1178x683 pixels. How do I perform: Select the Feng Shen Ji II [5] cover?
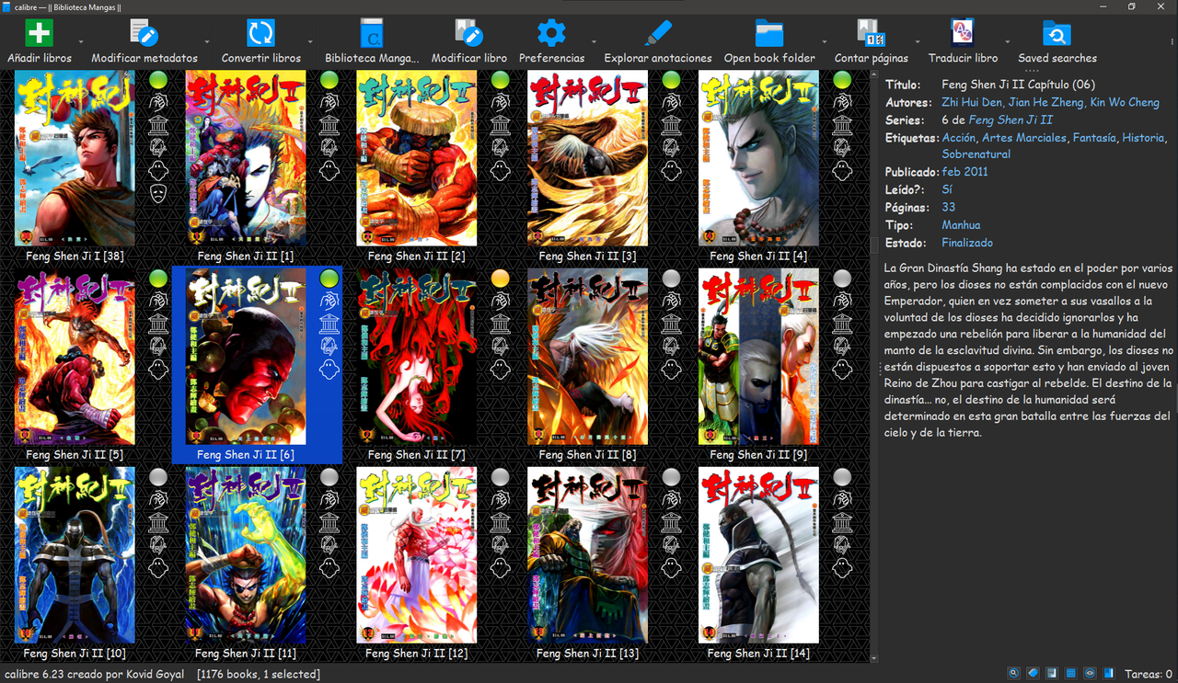tap(75, 357)
